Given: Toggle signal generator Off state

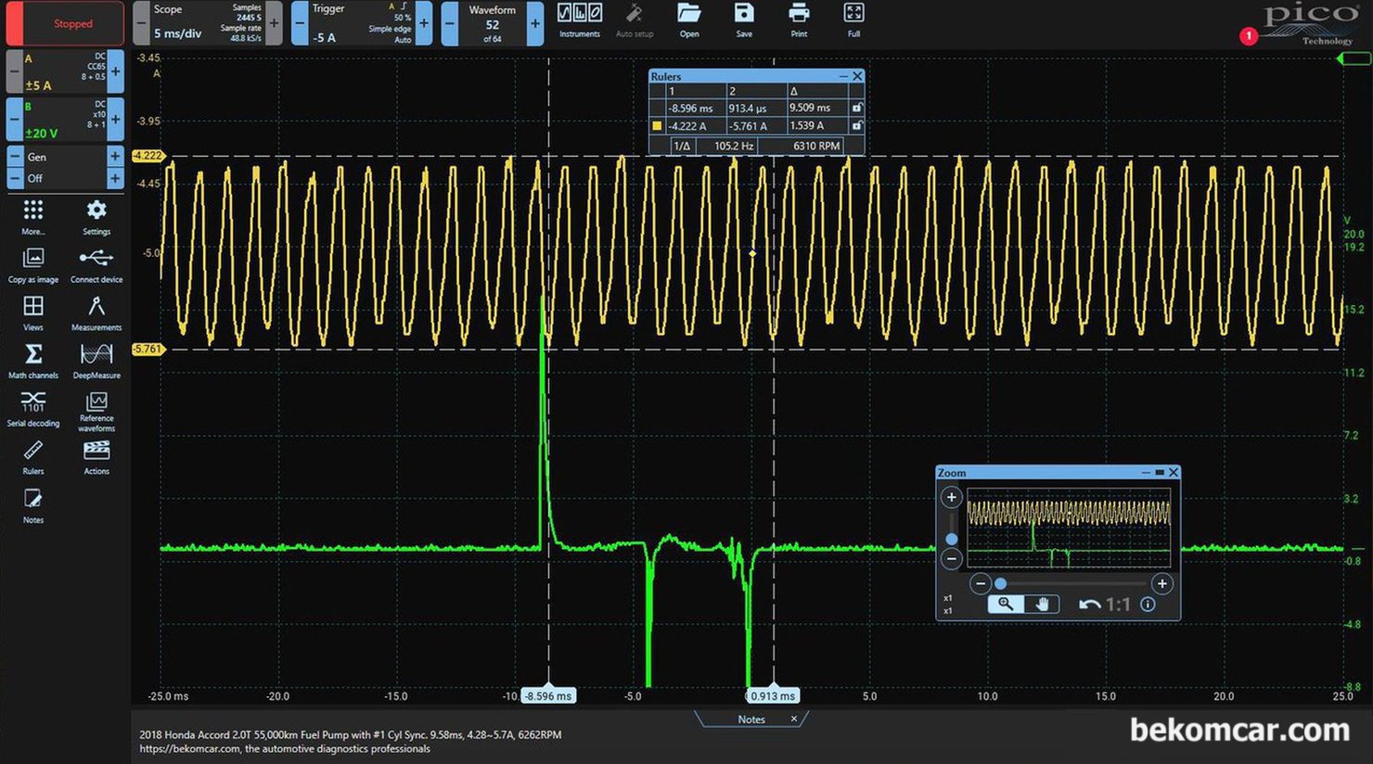Looking at the screenshot, I should point(65,178).
